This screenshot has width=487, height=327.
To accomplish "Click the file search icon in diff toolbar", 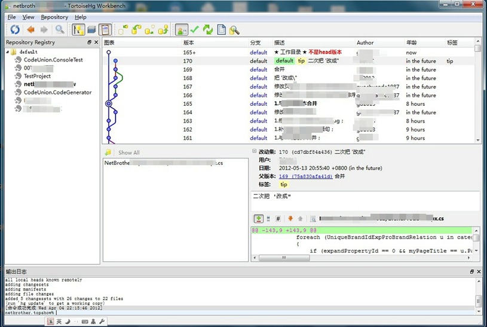I will pos(313,219).
